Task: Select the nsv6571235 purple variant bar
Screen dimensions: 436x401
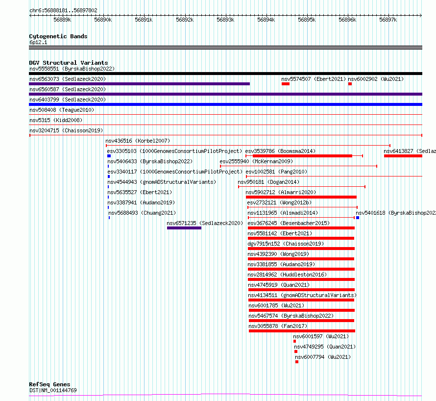Action: (x=184, y=228)
